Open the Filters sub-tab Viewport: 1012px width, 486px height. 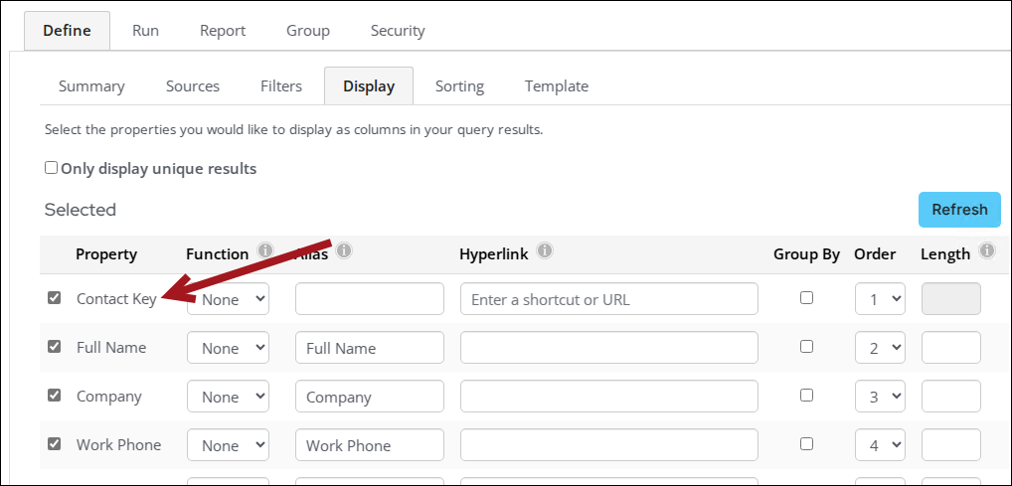pos(281,85)
